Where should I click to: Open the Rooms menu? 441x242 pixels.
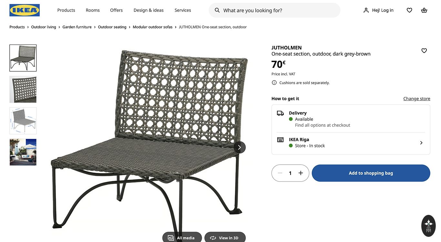pyautogui.click(x=93, y=10)
